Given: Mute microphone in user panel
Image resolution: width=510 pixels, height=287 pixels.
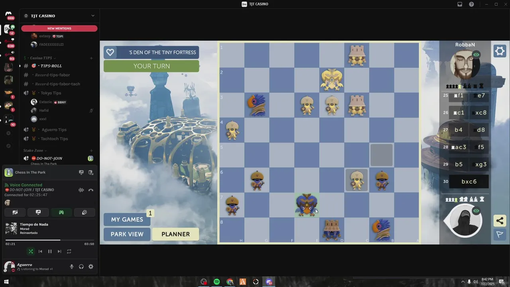Looking at the screenshot, I should click(72, 267).
